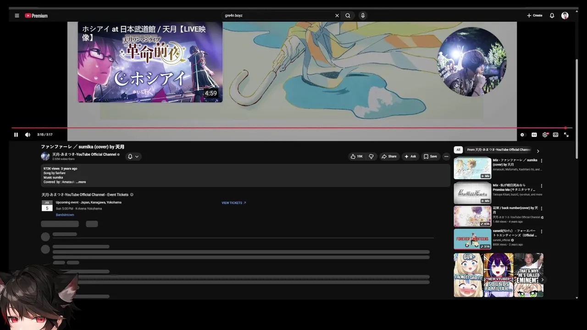Open the 花束 / back number cover thumbnail
The width and height of the screenshot is (587, 330).
tap(472, 216)
